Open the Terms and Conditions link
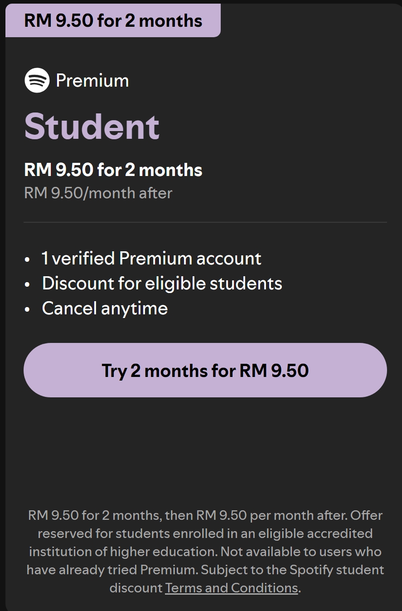 coord(231,588)
